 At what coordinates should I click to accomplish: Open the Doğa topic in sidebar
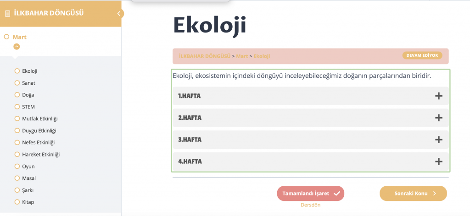point(28,95)
